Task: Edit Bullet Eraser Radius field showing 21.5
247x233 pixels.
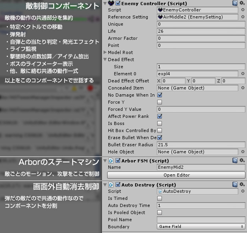Action: click(201, 145)
